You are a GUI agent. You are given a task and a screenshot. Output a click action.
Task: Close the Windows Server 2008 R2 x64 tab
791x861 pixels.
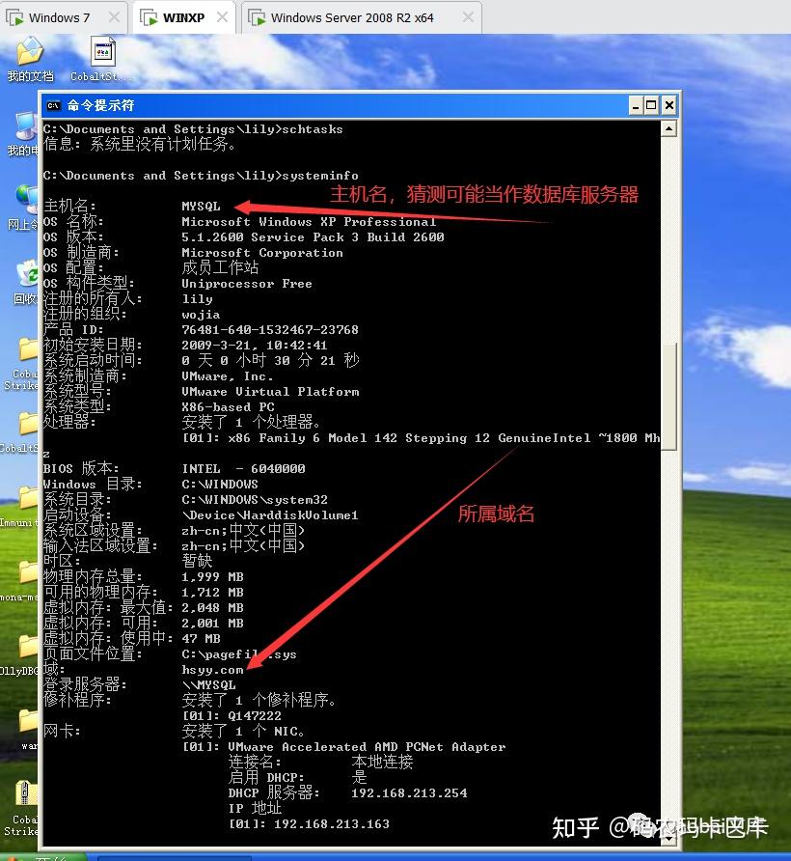click(x=468, y=17)
